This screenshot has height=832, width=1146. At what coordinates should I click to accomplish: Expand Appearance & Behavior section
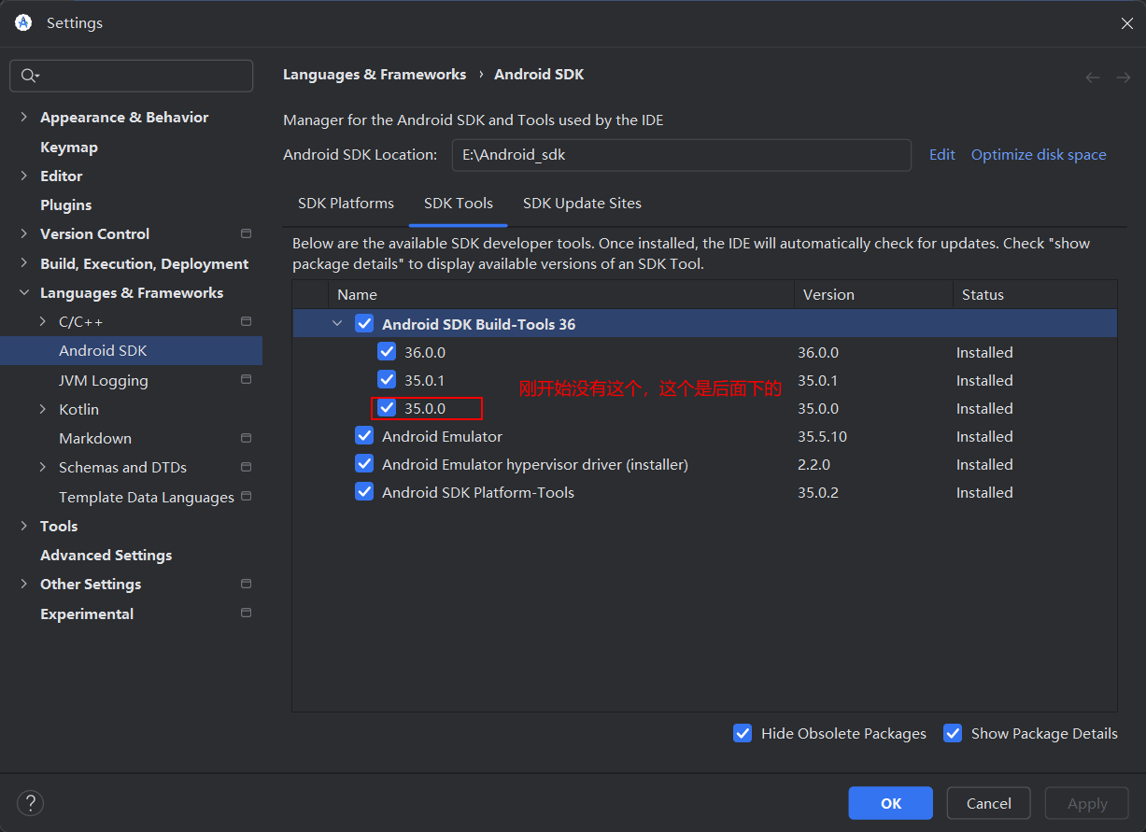pyautogui.click(x=24, y=118)
